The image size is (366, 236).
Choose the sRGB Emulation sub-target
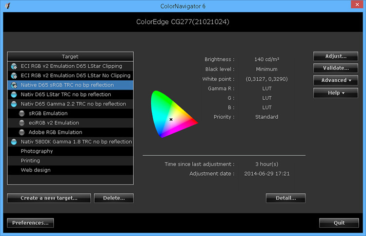click(70, 113)
